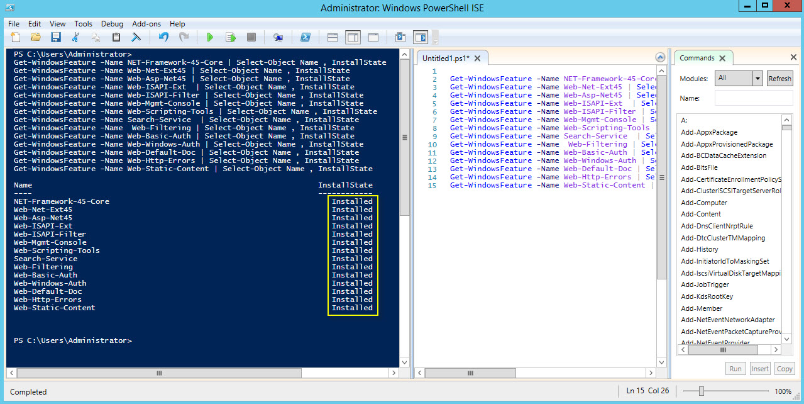Open the Add-ons menu
Image resolution: width=804 pixels, height=404 pixels.
click(x=146, y=23)
